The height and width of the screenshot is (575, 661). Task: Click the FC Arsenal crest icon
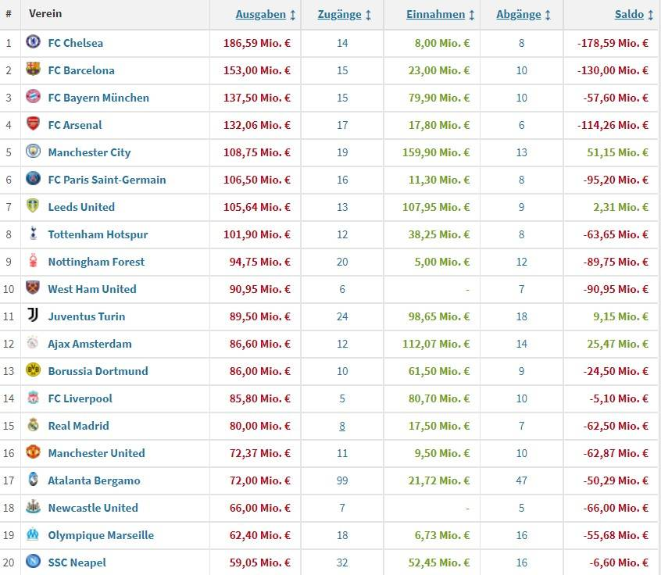point(33,123)
